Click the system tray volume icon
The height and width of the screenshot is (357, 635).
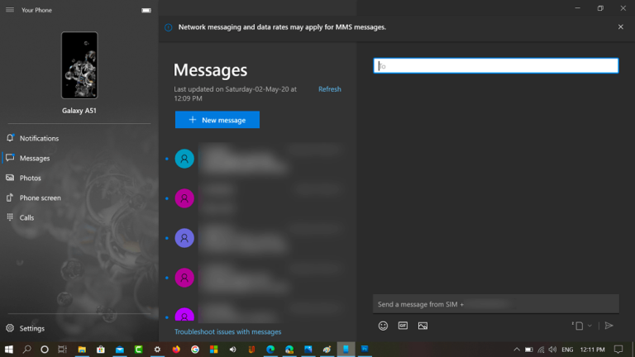pyautogui.click(x=552, y=350)
